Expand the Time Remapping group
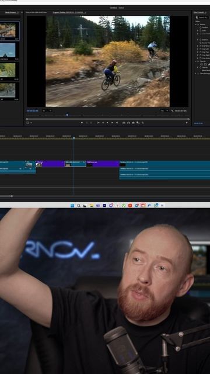 195,74
